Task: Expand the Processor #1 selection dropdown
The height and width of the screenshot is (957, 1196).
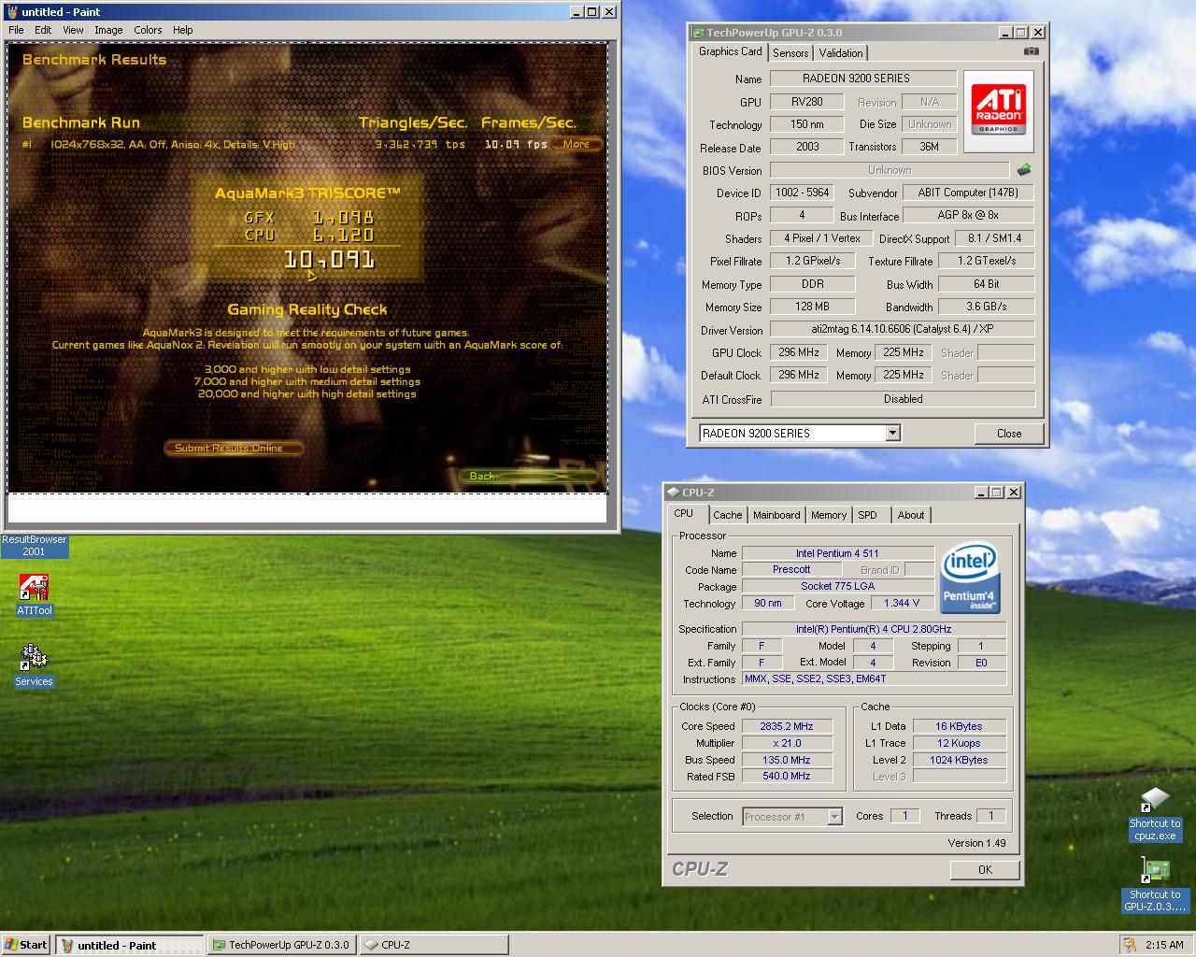Action: 834,817
